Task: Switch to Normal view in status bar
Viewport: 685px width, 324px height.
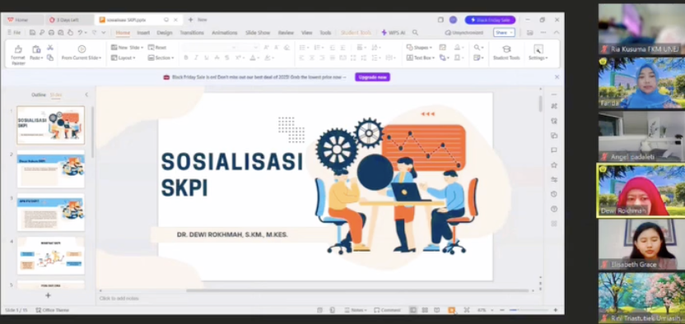Action: (x=412, y=310)
